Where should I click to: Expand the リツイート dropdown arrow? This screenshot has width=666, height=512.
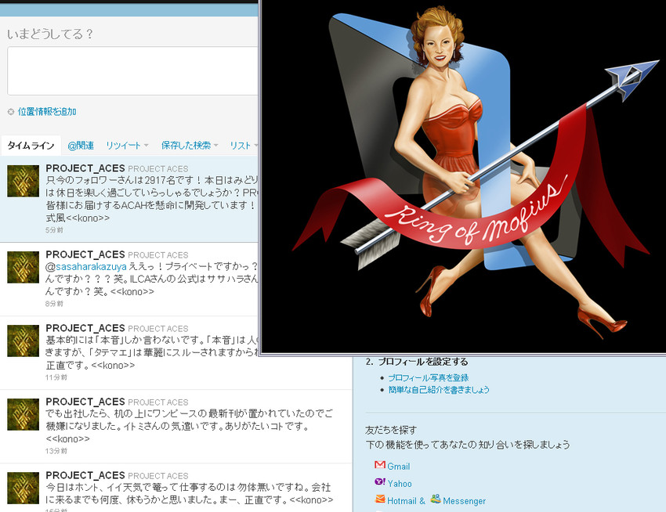pos(146,146)
